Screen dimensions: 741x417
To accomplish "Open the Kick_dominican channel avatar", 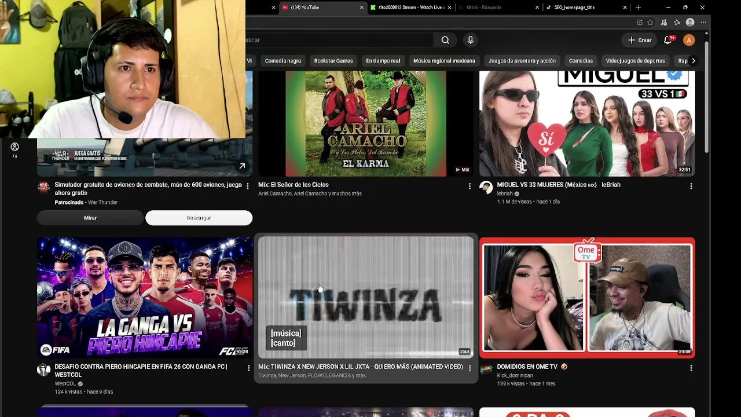I will 486,370.
